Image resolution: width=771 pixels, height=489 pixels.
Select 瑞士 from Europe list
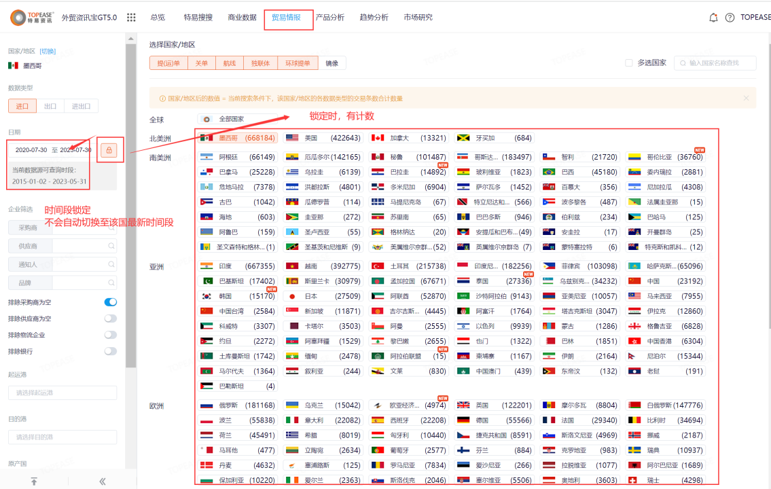[x=665, y=480]
